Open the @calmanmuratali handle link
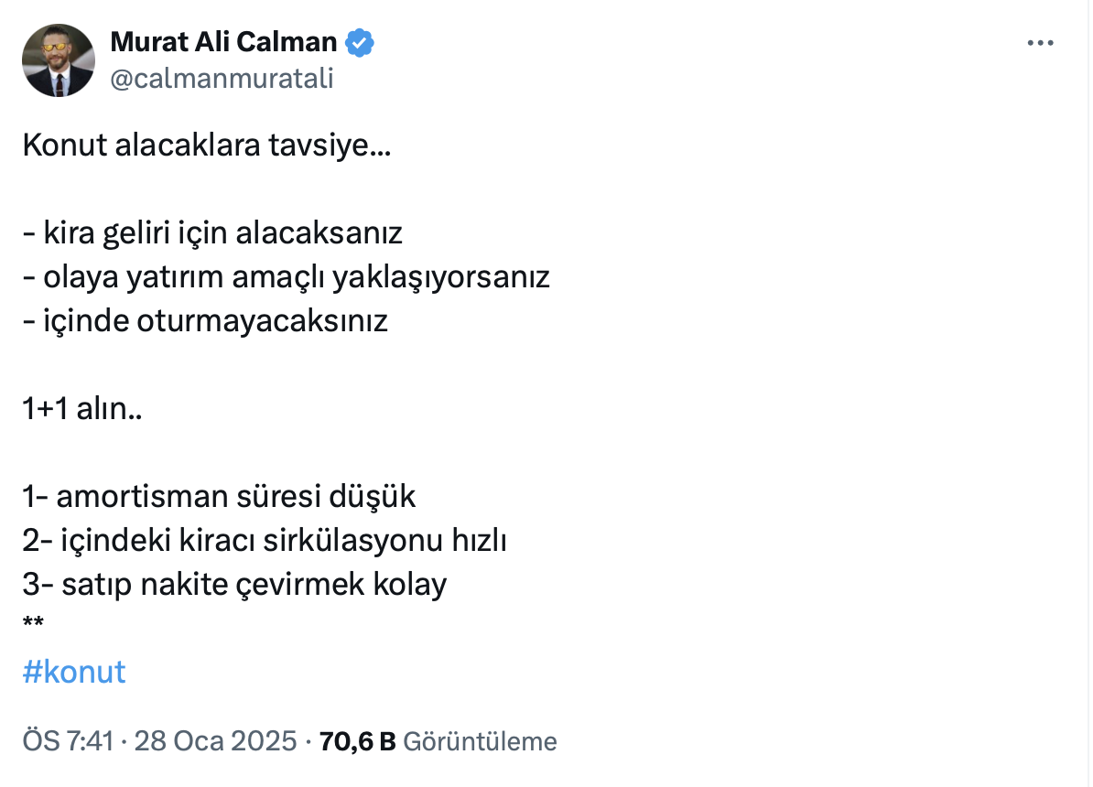Image resolution: width=1093 pixels, height=787 pixels. [222, 79]
